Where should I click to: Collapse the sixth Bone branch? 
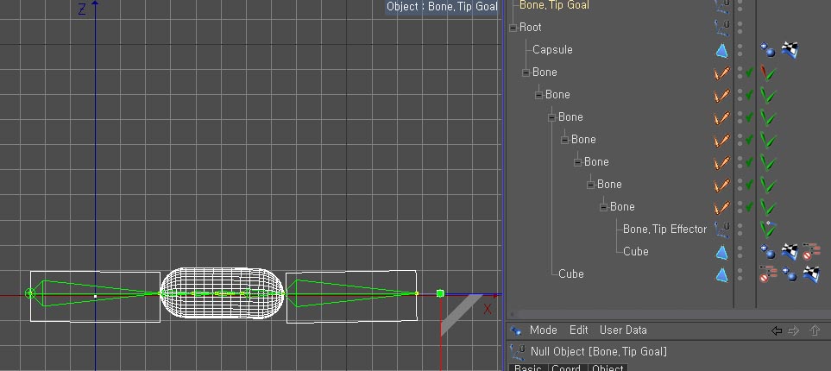591,185
